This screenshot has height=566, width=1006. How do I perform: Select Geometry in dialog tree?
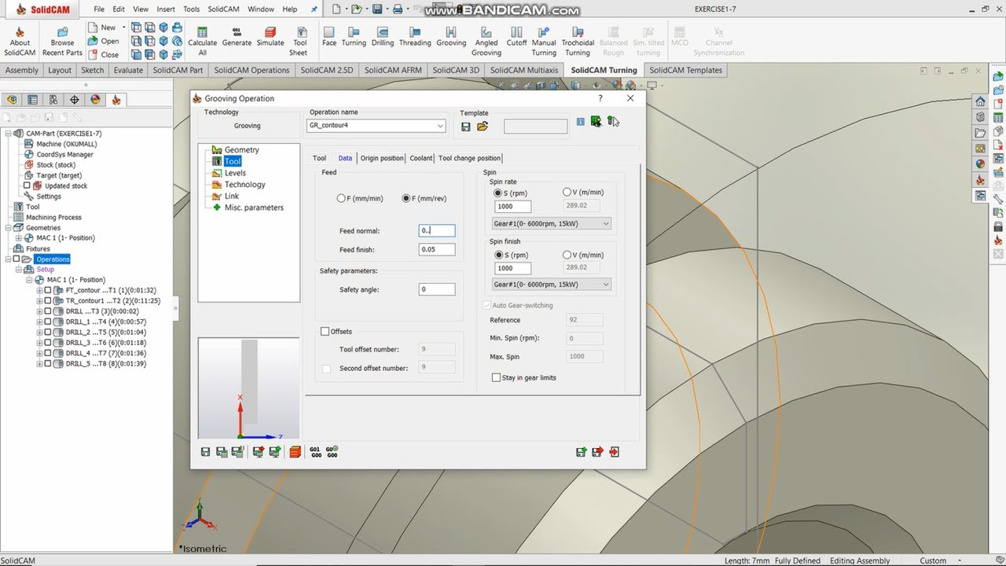click(241, 149)
